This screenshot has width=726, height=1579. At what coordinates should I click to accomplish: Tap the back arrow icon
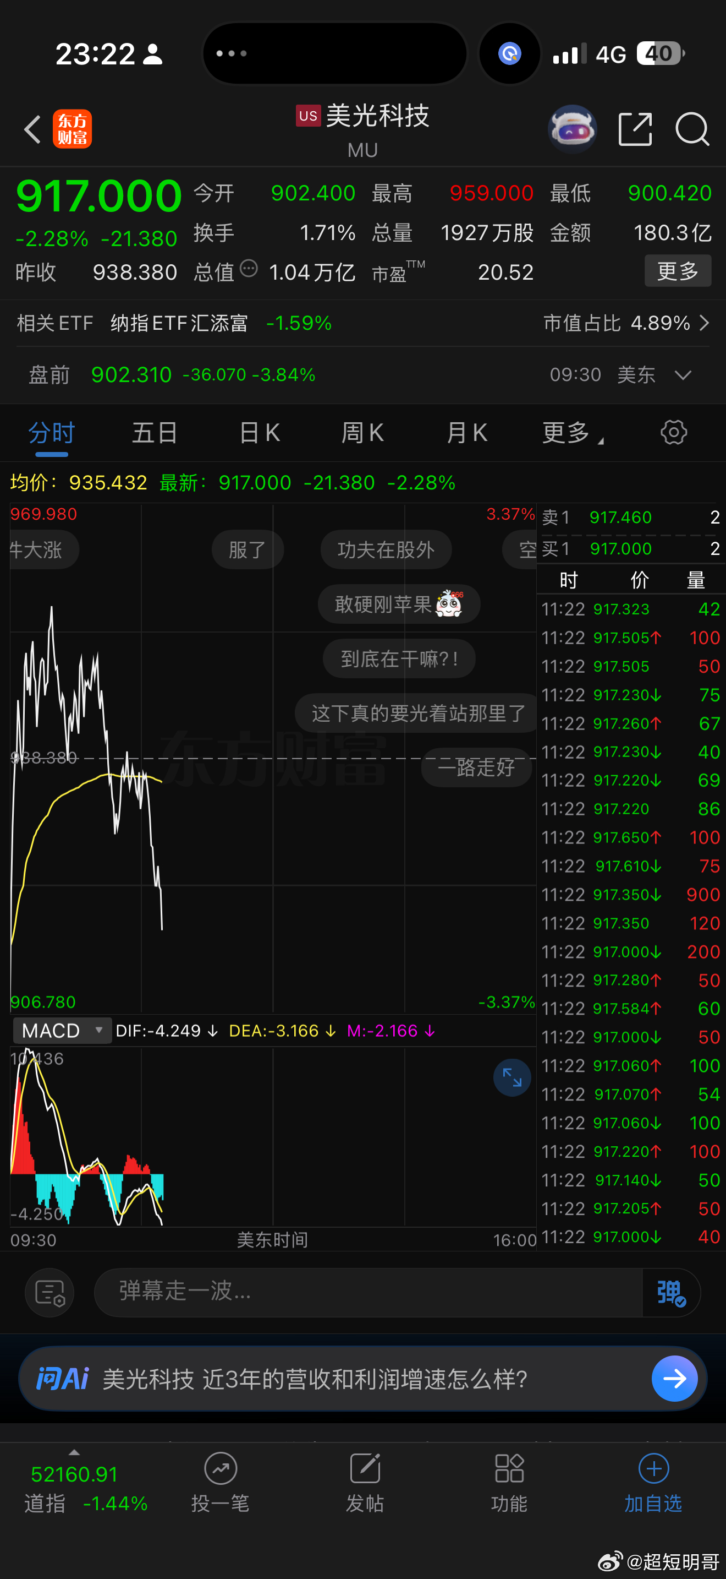(32, 129)
